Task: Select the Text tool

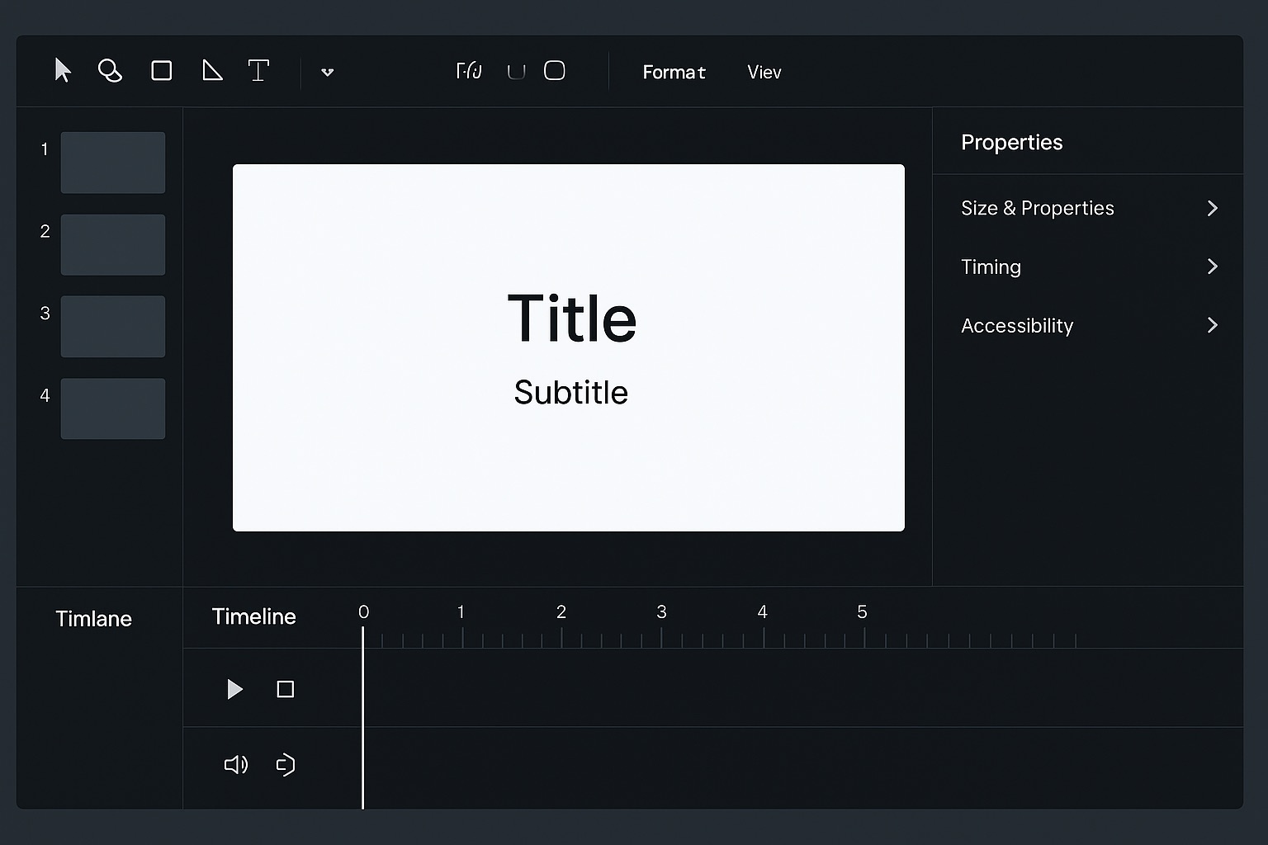Action: point(258,71)
